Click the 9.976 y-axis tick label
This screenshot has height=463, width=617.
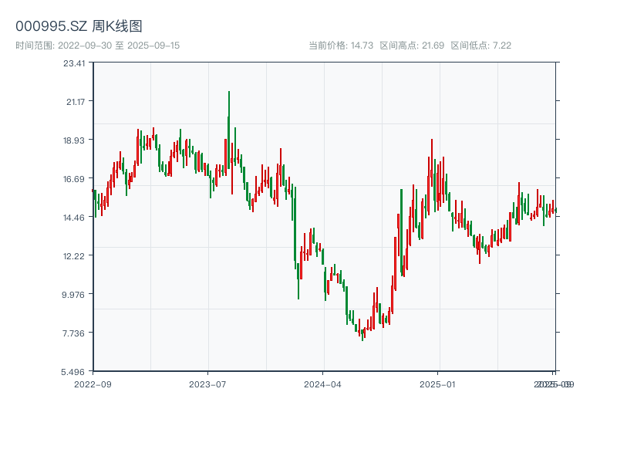coord(75,294)
